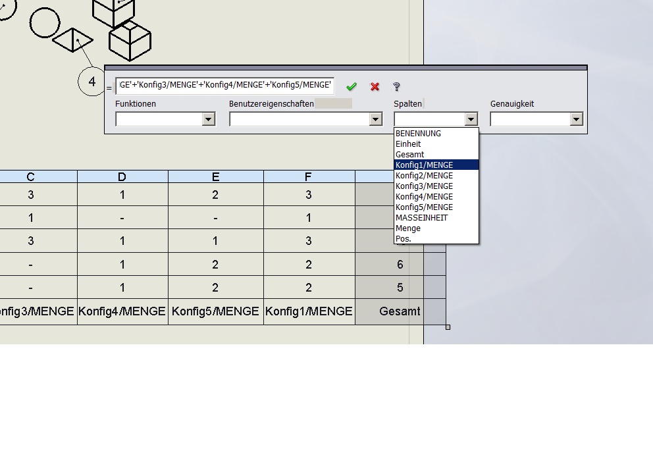Select Konfig1/MENGE in the Spalten list

[x=436, y=165]
